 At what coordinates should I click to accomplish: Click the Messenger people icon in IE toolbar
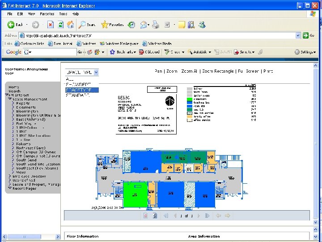click(202, 25)
